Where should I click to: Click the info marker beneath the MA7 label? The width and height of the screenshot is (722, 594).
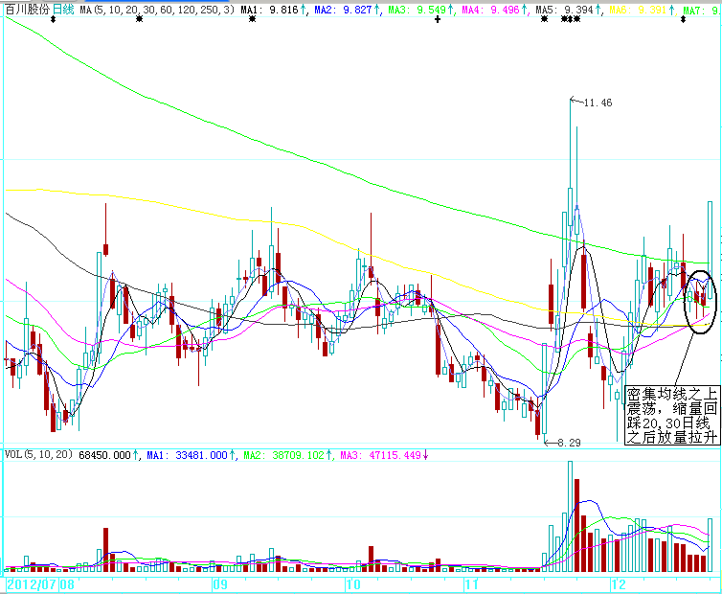pyautogui.click(x=684, y=19)
